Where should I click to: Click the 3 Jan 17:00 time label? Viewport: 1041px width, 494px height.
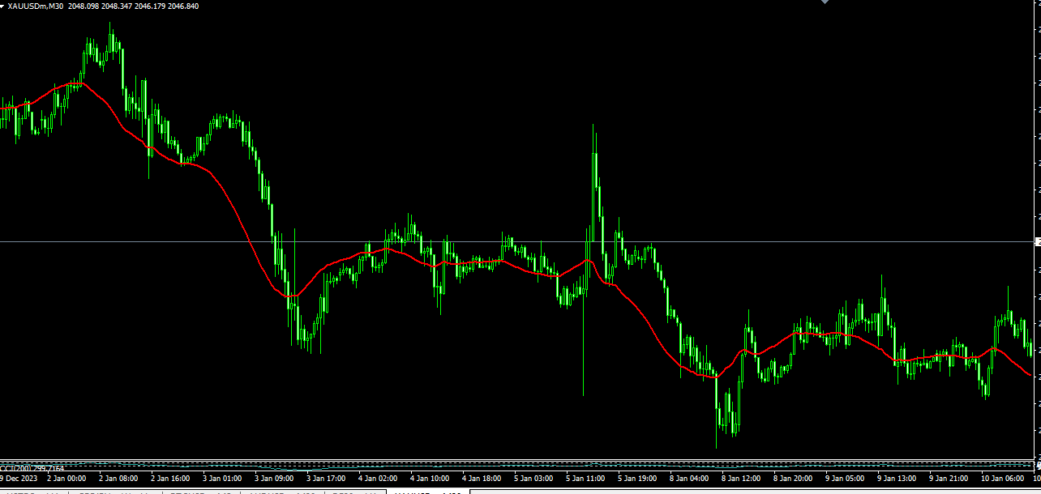tap(326, 479)
